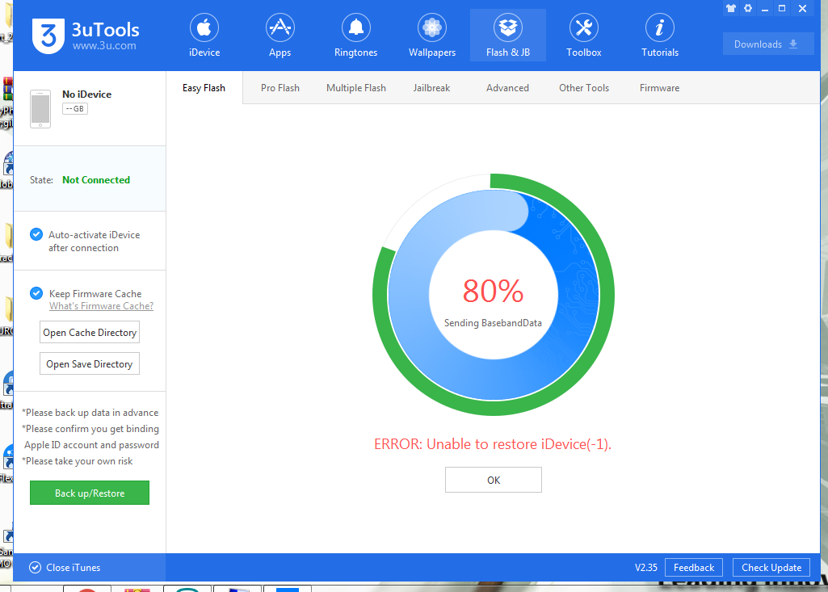The height and width of the screenshot is (592, 828).
Task: Open the skin shirt icon in title bar
Action: (x=731, y=8)
